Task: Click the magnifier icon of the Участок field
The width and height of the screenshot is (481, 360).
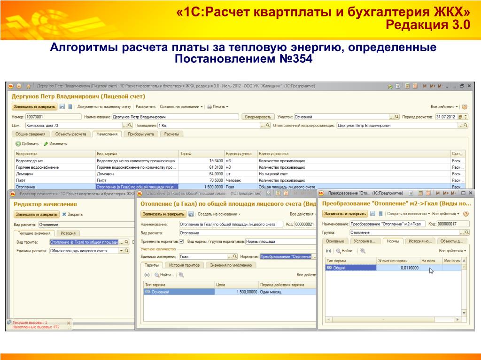Action: 396,117
